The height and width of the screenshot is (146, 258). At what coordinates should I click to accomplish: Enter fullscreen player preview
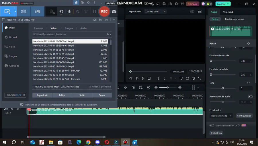[200, 78]
